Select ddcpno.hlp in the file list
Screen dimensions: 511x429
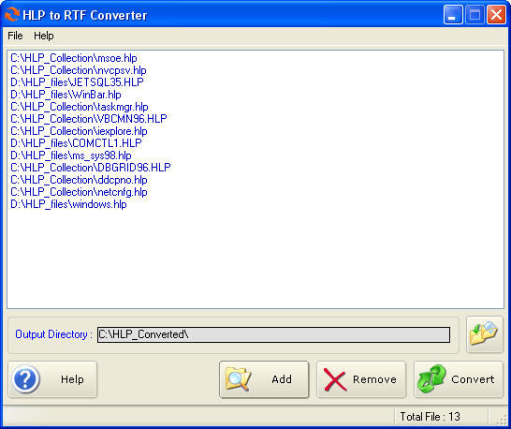[79, 180]
